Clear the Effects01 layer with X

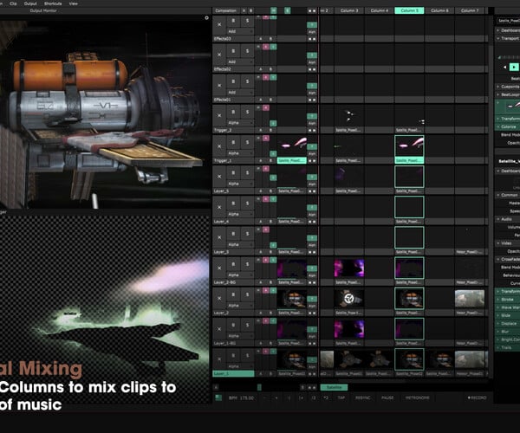pos(219,85)
